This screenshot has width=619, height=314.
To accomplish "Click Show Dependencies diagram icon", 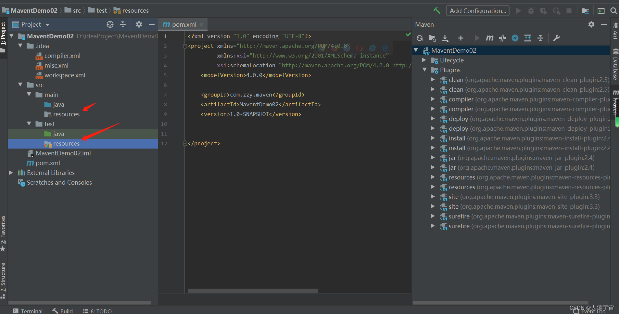I will 528,38.
